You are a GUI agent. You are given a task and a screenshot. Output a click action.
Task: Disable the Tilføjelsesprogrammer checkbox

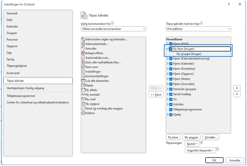(171, 110)
